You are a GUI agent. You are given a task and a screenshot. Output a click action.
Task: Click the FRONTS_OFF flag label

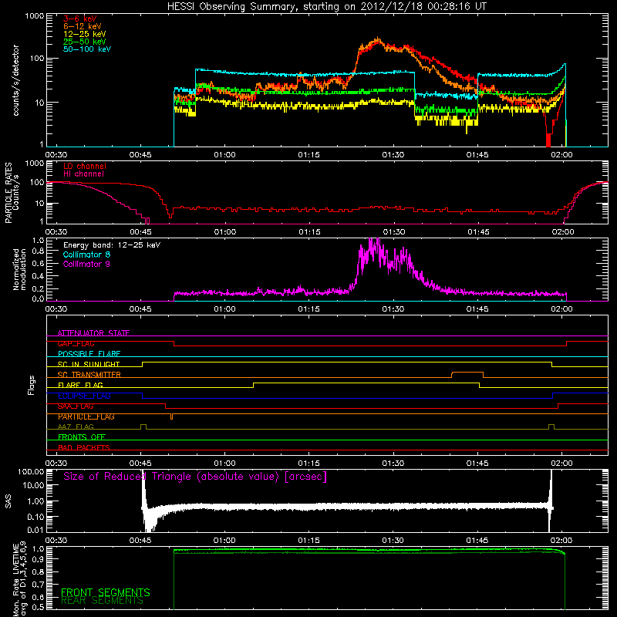click(82, 437)
